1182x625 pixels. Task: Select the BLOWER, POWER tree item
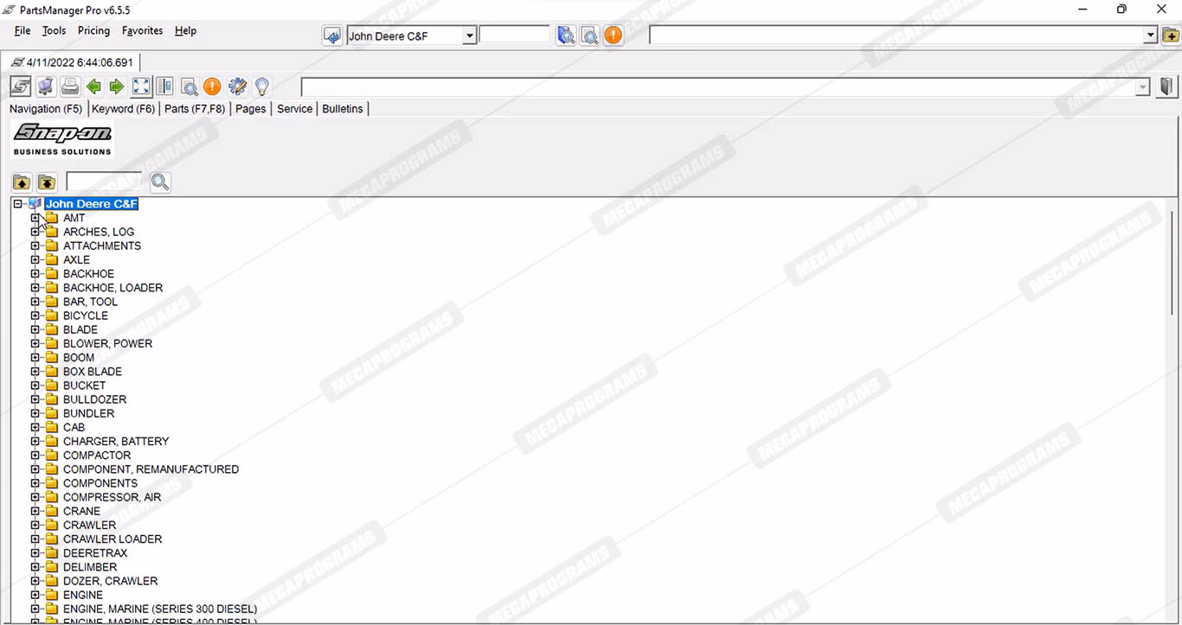(x=107, y=343)
